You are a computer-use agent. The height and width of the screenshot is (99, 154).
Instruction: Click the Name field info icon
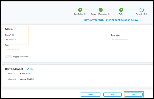(13, 35)
